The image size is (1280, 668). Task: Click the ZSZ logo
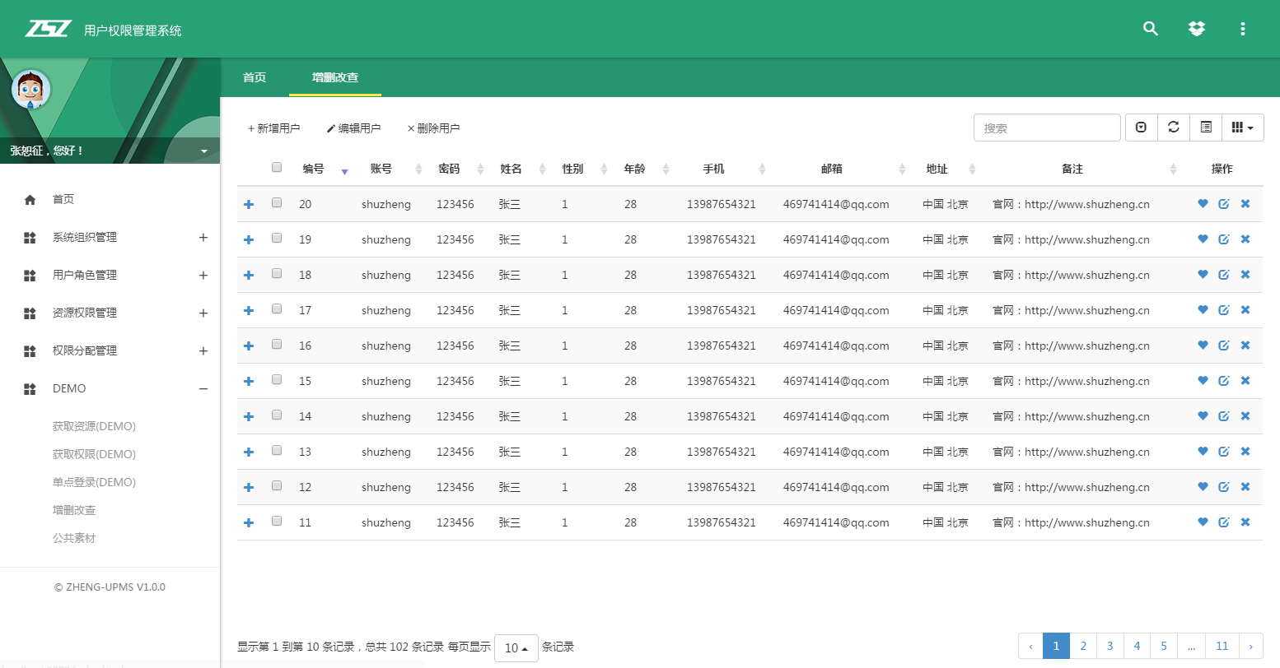tap(48, 29)
